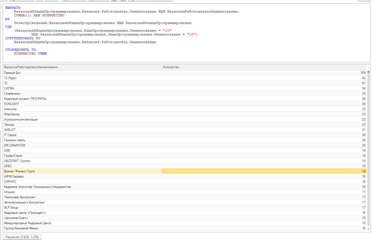Select the ИК СИБИНТЕК row
This screenshot has width=372, height=240.
tap(185, 145)
